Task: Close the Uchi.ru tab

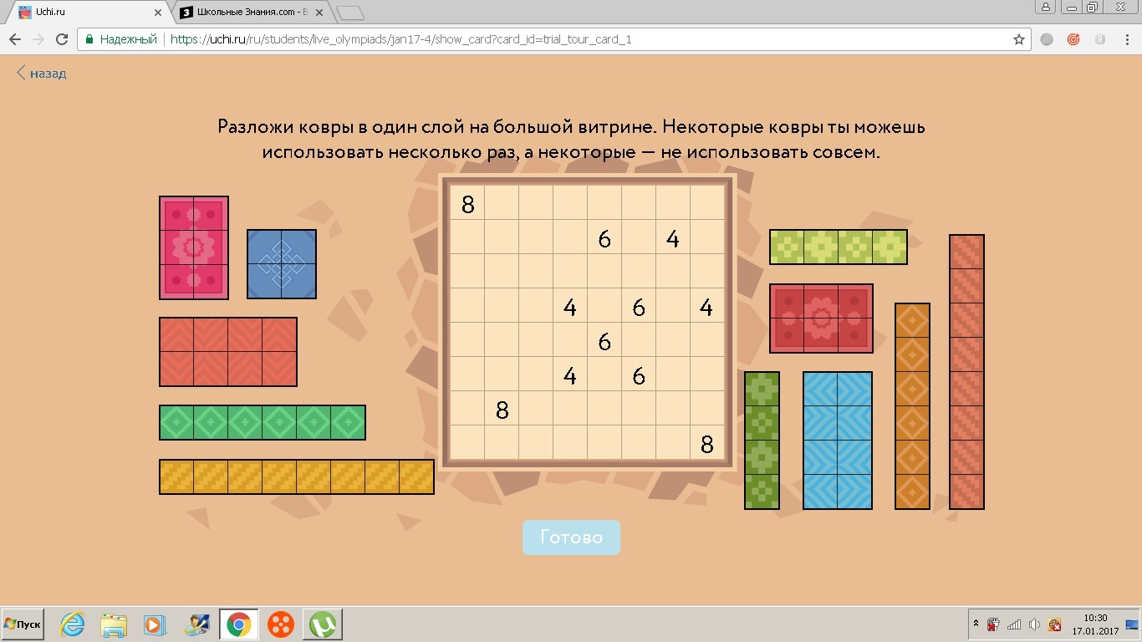Action: pos(158,13)
